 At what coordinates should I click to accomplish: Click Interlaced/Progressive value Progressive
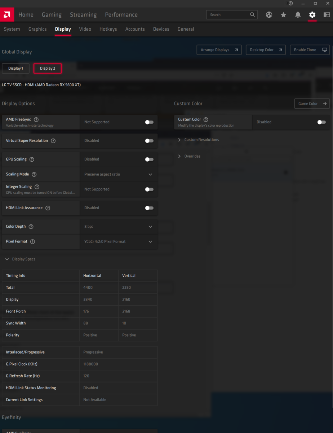[x=93, y=352]
